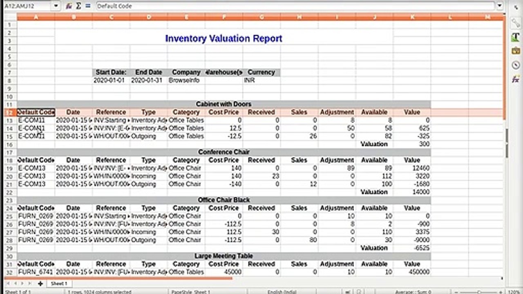The height and width of the screenshot is (294, 523).
Task: Click the equals Function icon
Action: tap(88, 6)
